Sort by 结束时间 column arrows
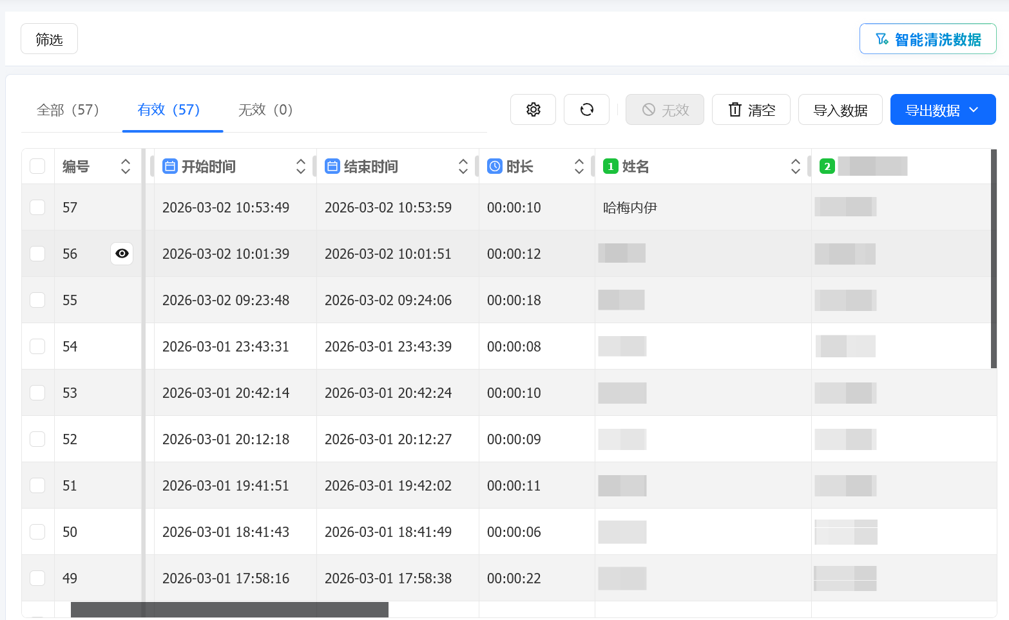This screenshot has height=620, width=1009. [463, 167]
